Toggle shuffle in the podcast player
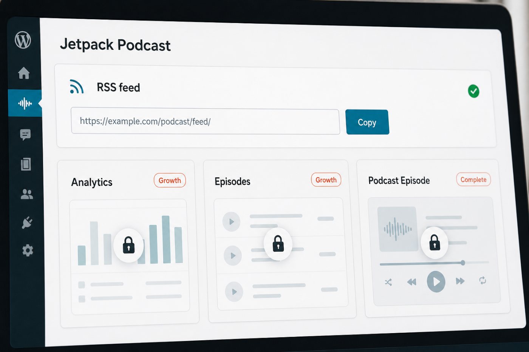The width and height of the screenshot is (529, 352). coord(388,282)
